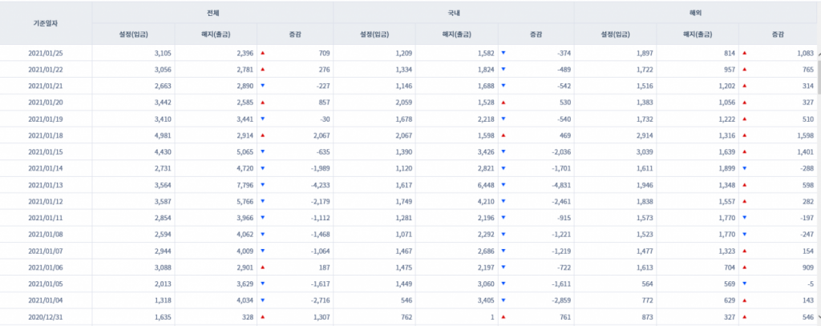
Task: Click the red up arrow beside 1,307
Action: pos(262,319)
